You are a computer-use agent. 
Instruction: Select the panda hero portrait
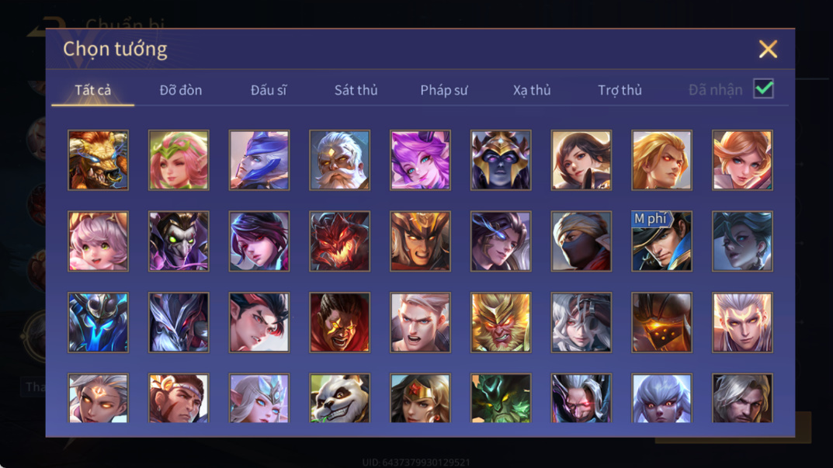[x=339, y=398]
